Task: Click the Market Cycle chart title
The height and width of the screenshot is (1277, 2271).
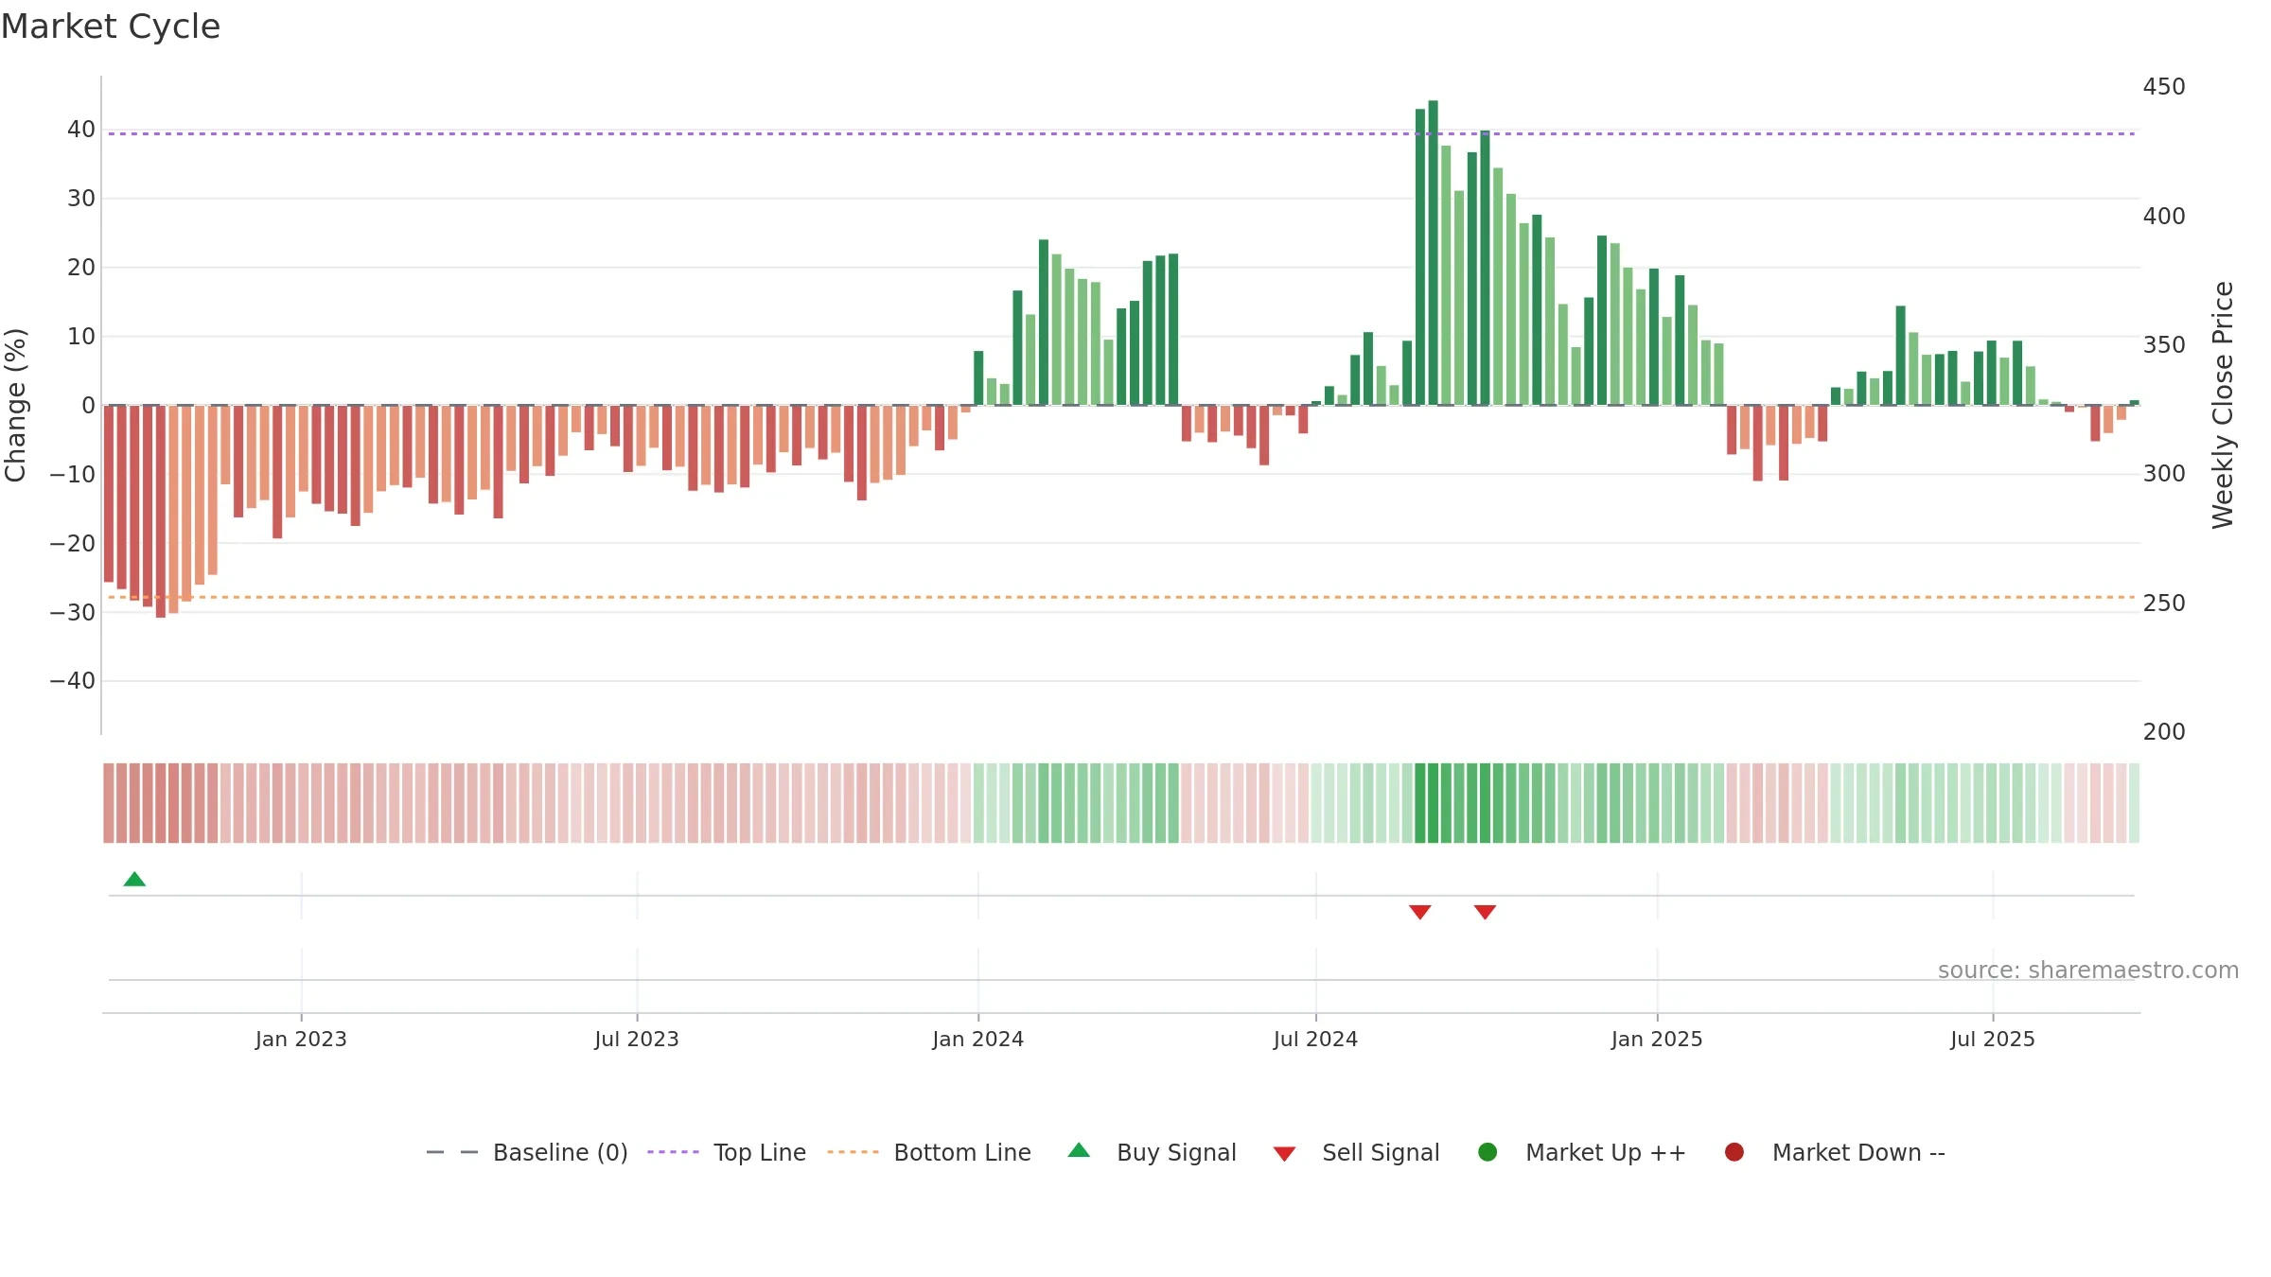Action: pos(111,26)
